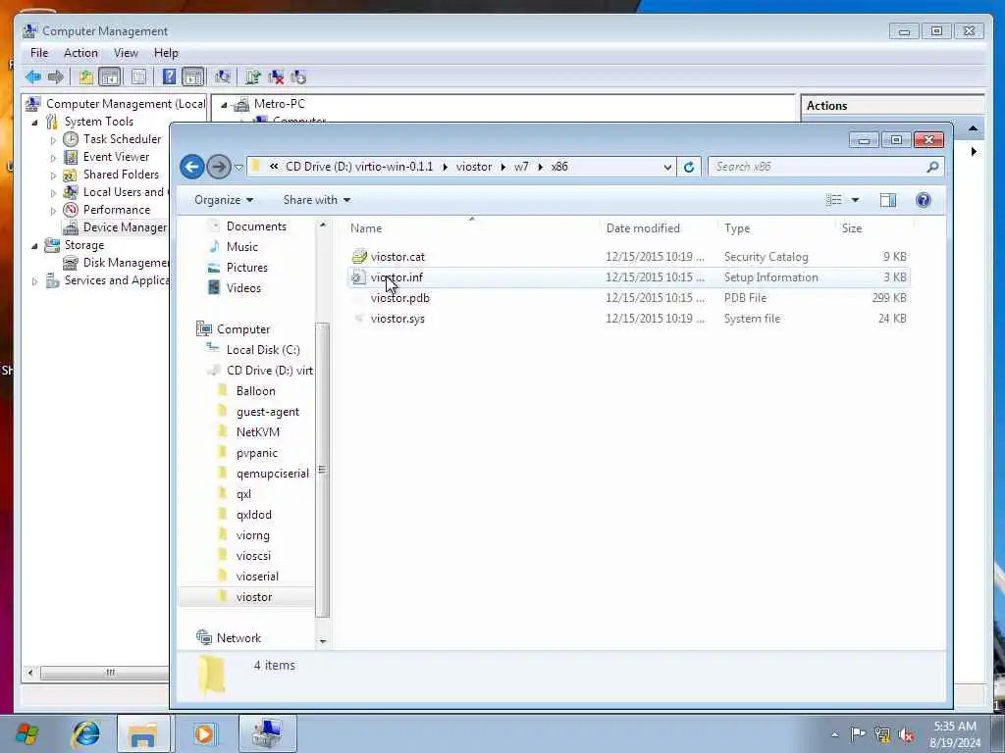Open Internet Explorer from the taskbar
This screenshot has height=753, width=1005.
tap(86, 733)
